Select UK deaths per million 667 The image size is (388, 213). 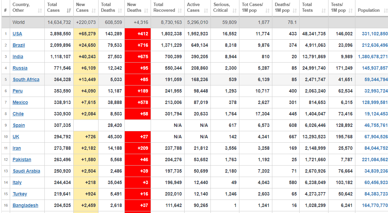[285, 137]
